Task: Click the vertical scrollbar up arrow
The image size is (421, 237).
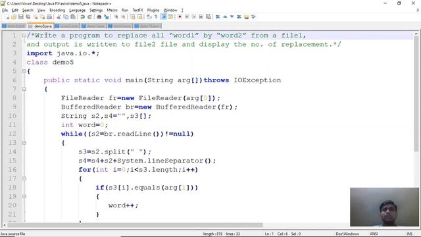Action: pos(416,34)
